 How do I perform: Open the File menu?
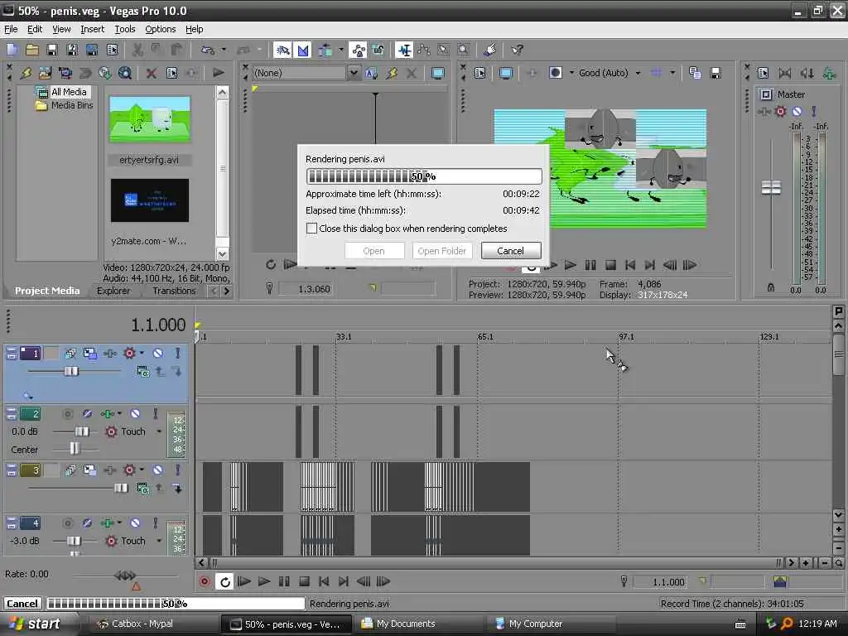[x=11, y=29]
